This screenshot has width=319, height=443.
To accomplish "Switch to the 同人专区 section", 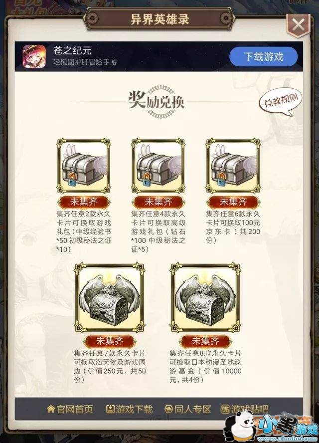I will (188, 409).
